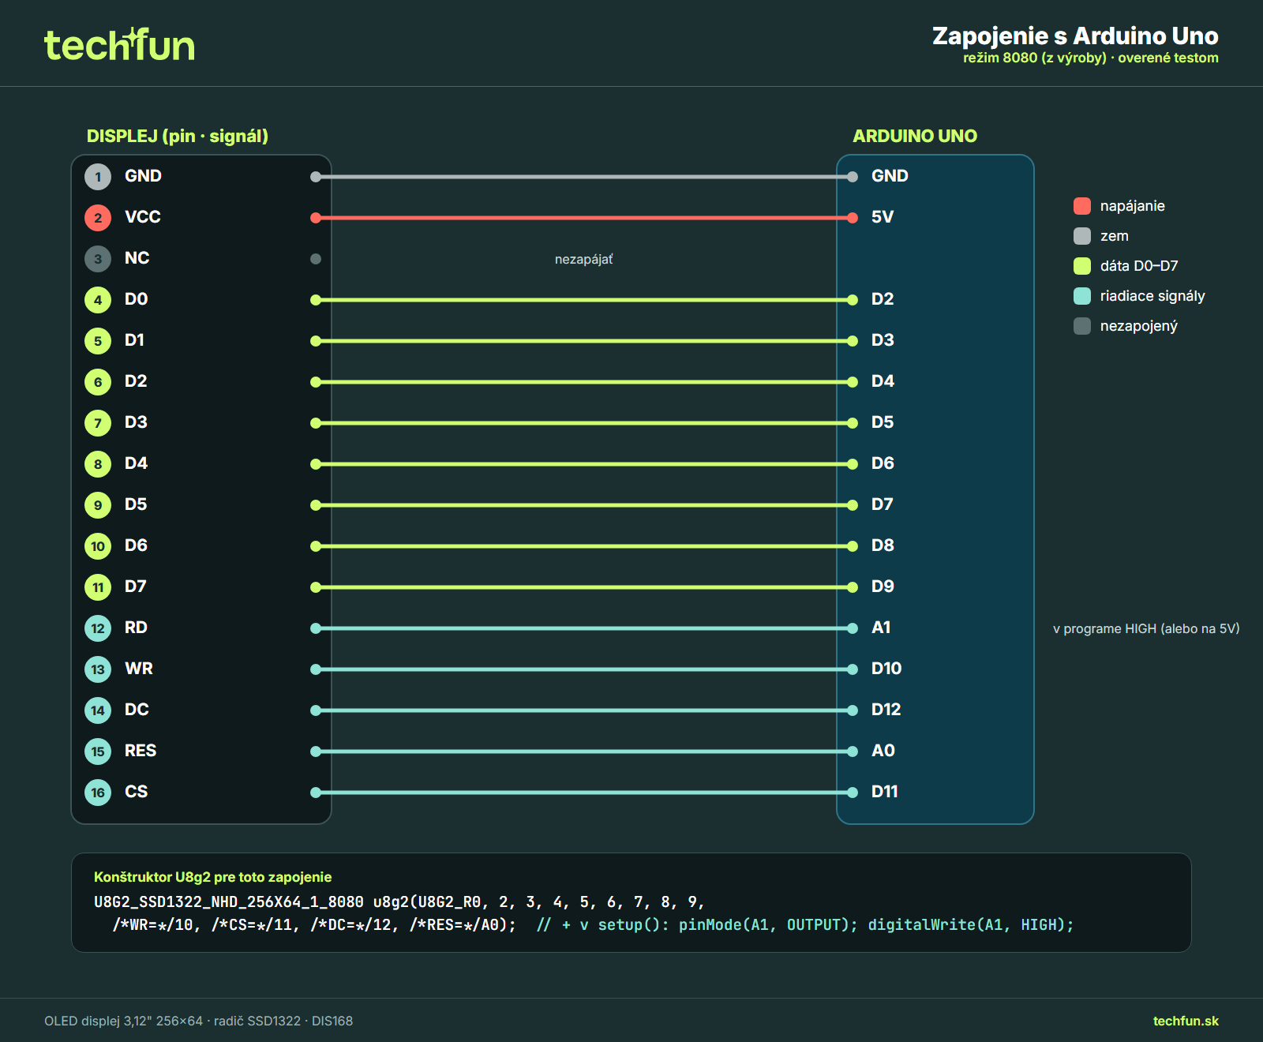1263x1042 pixels.
Task: Click the grey pin 3 NC circle
Action: click(98, 259)
